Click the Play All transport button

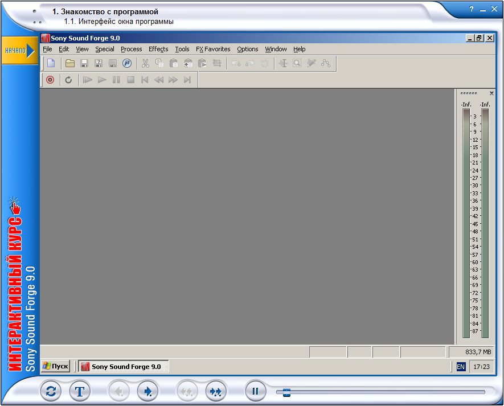(x=88, y=80)
